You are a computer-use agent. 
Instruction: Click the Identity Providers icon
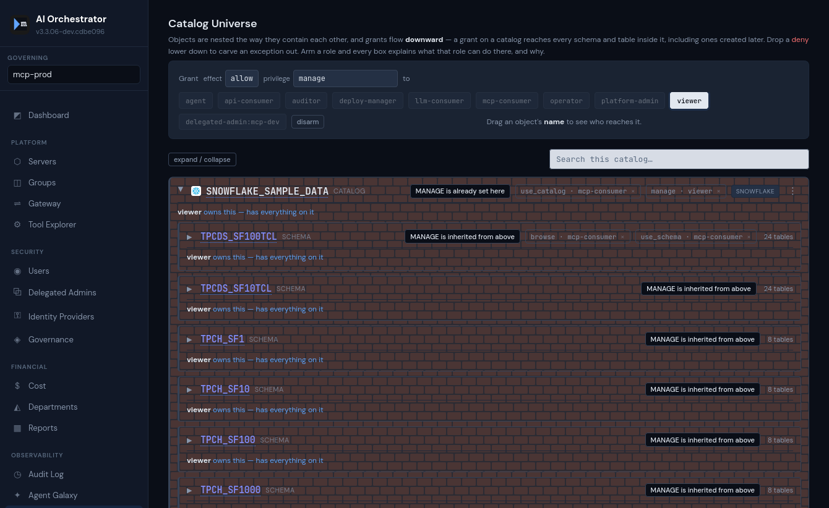(x=17, y=316)
